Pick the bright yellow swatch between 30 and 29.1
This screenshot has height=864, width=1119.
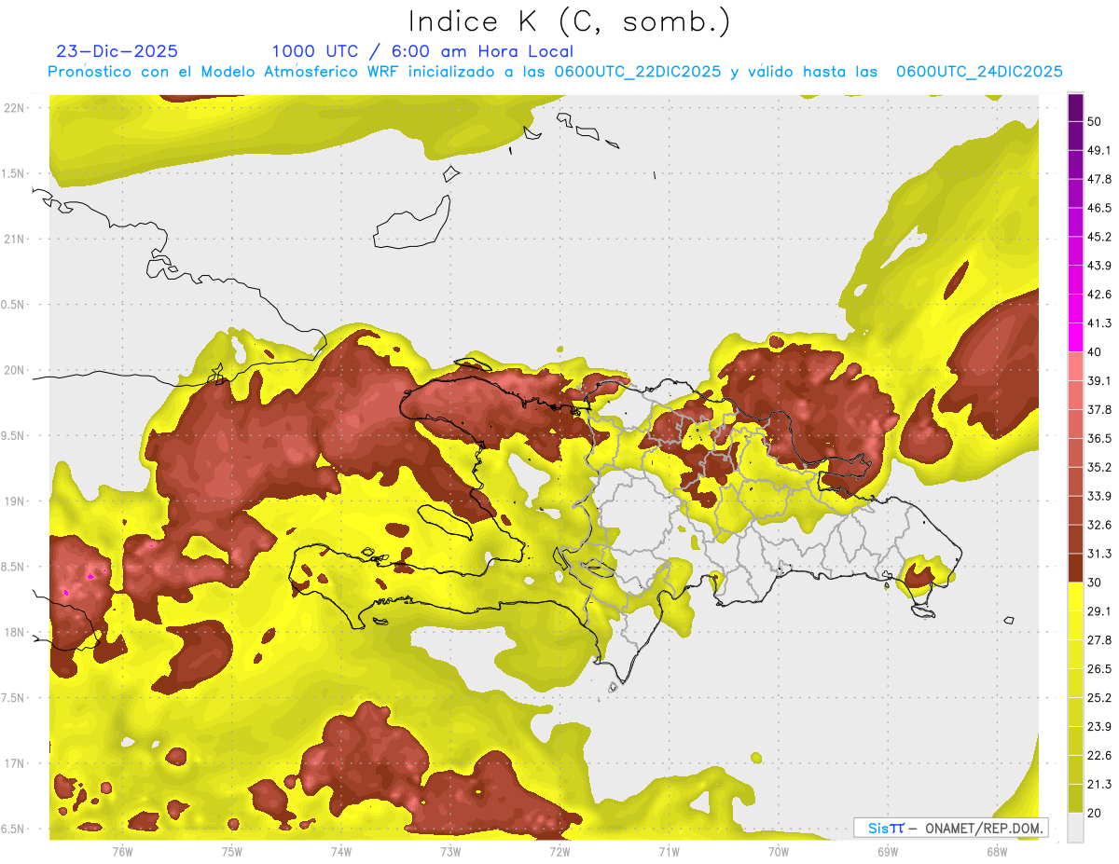[1075, 597]
